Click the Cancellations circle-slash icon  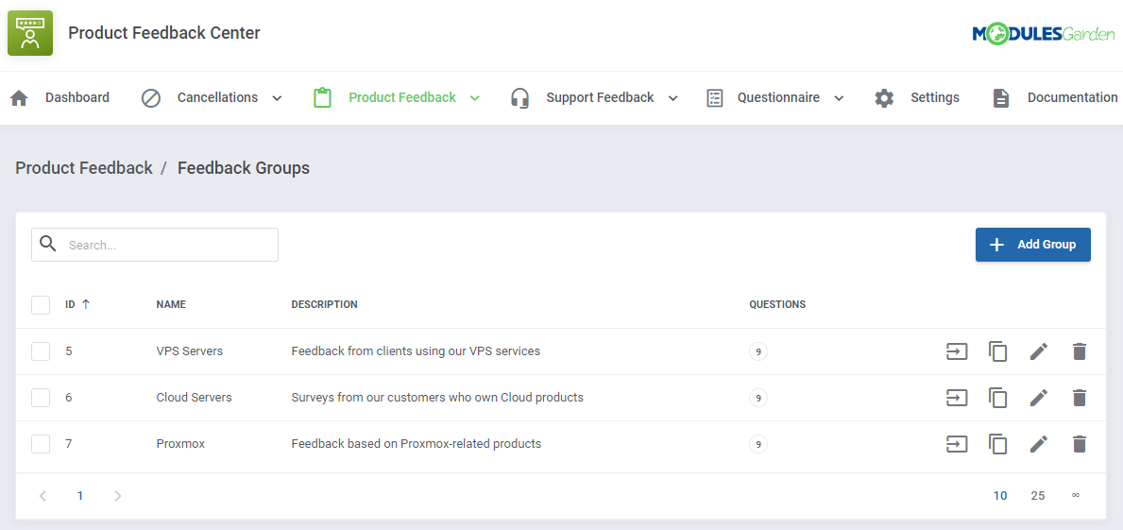coord(151,98)
